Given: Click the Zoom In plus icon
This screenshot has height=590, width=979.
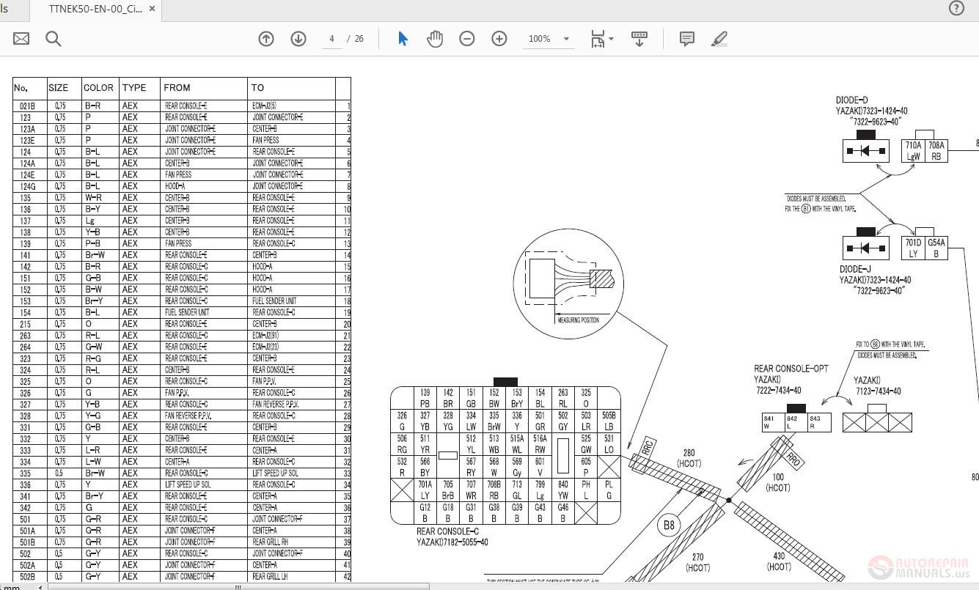Looking at the screenshot, I should tap(499, 38).
